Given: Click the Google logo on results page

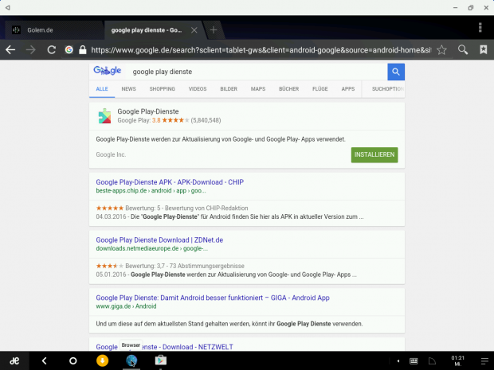Looking at the screenshot, I should click(107, 71).
